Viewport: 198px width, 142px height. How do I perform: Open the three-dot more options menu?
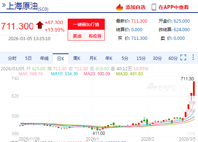click(193, 57)
